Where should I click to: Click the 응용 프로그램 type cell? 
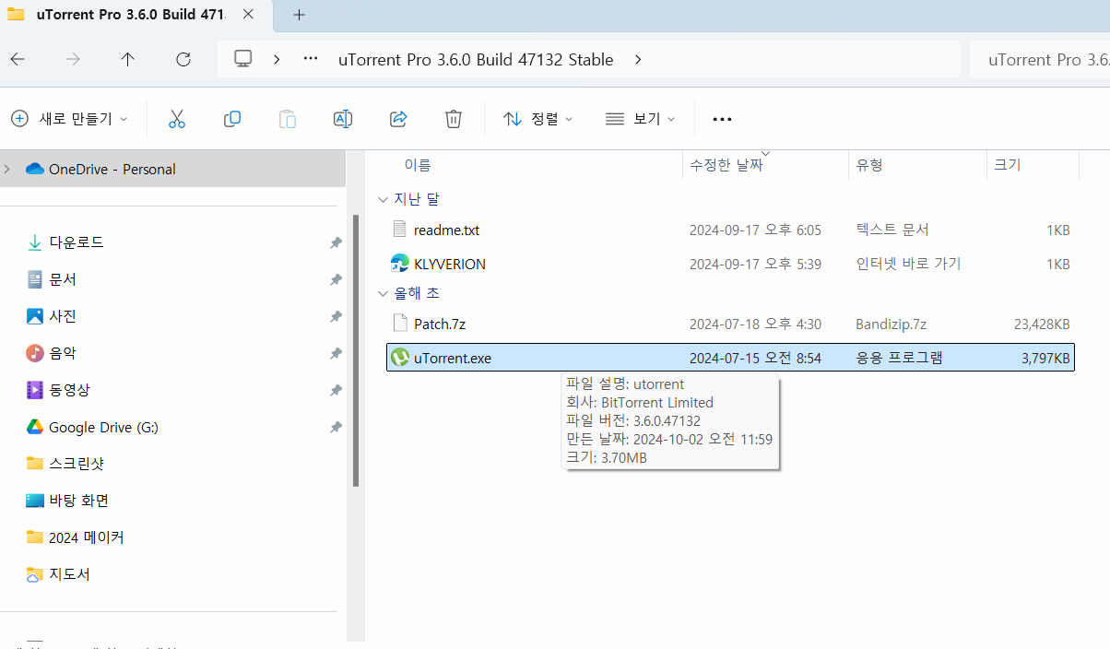(899, 359)
